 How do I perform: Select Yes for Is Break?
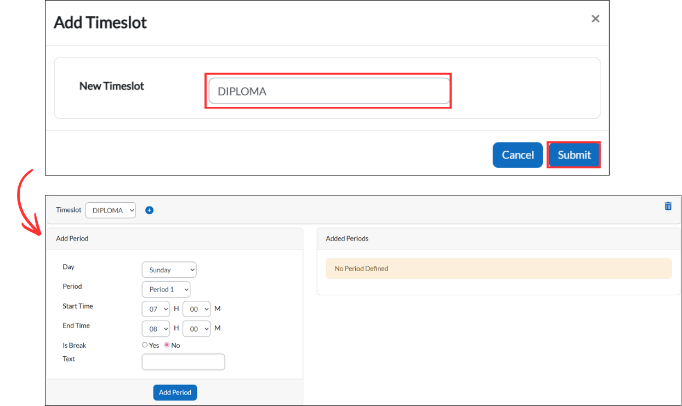click(x=145, y=345)
